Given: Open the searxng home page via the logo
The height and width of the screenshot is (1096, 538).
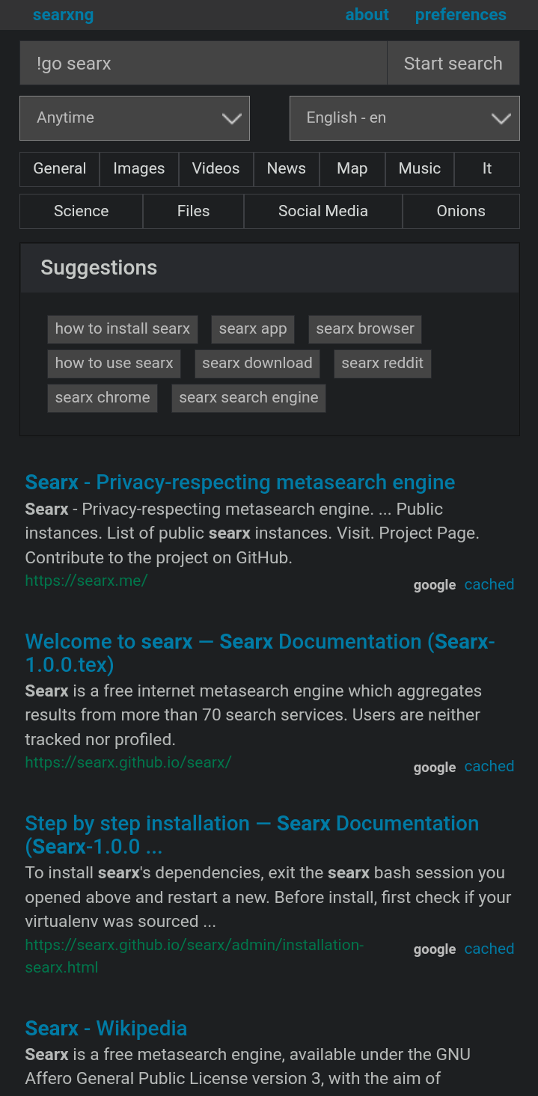Looking at the screenshot, I should (63, 15).
